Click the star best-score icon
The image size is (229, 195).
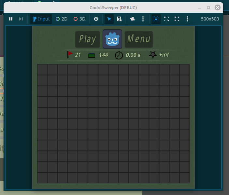153,55
